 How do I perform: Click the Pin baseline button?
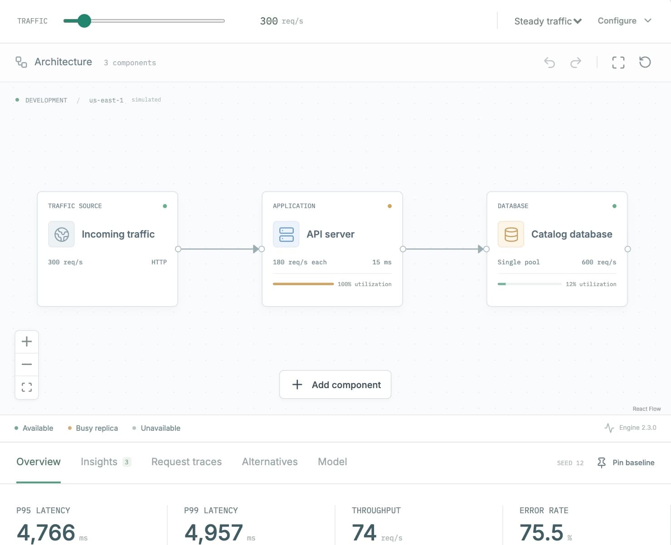click(626, 462)
